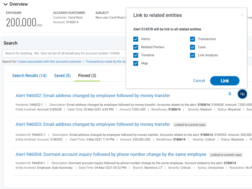The height and width of the screenshot is (189, 252).
Task: Uncheck the Timeline checkbox
Action: [136, 55]
